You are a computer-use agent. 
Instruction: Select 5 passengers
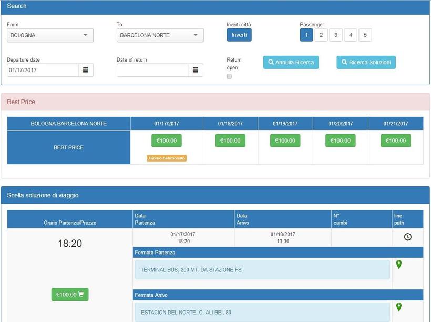click(x=365, y=35)
